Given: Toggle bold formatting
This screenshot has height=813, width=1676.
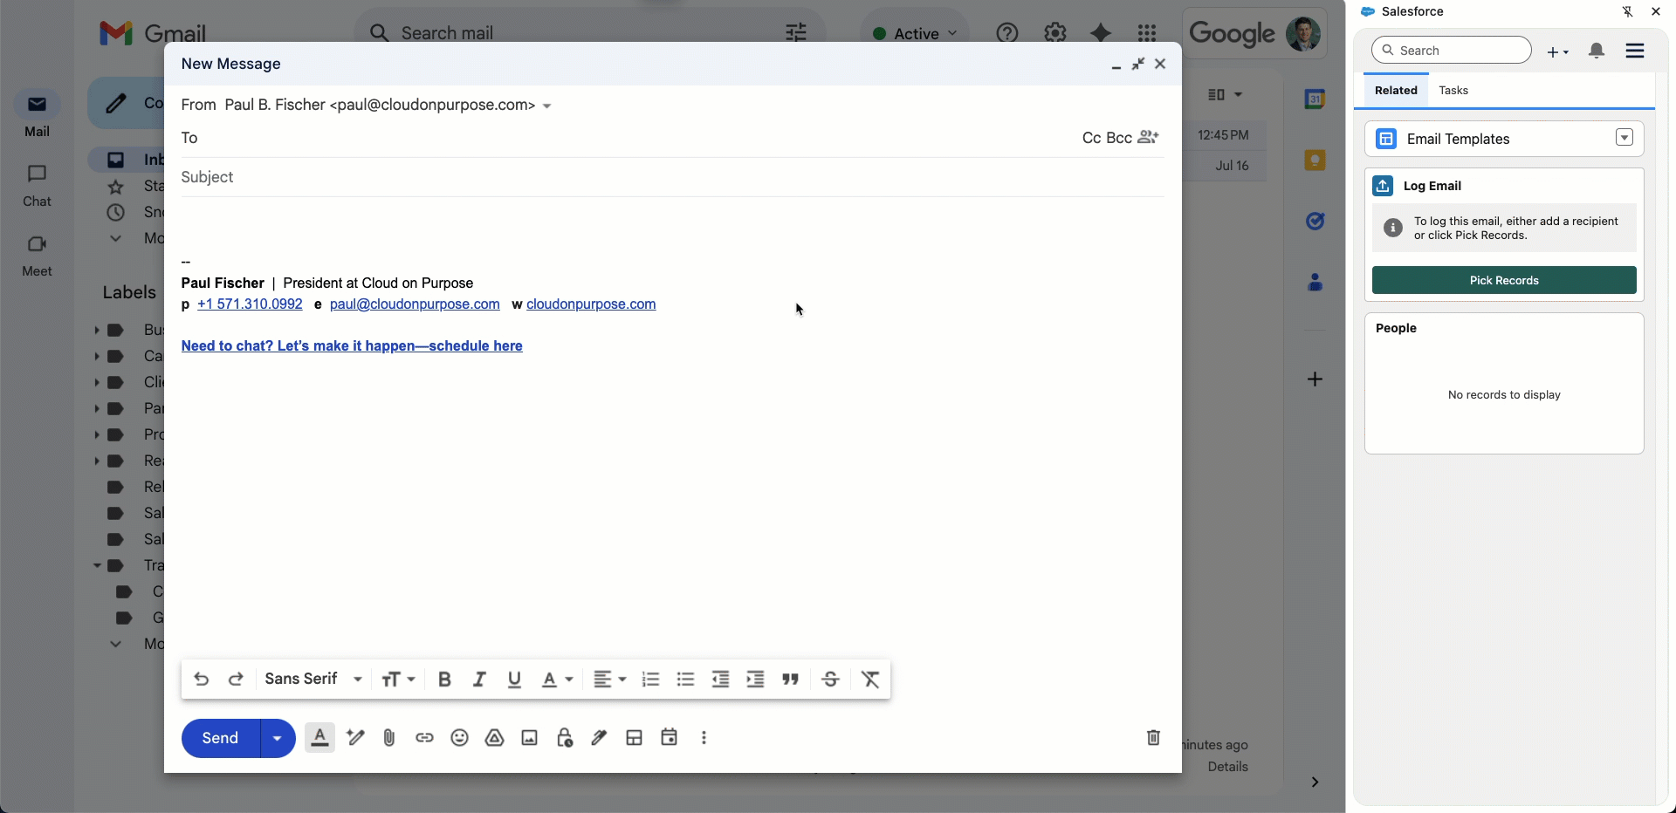Looking at the screenshot, I should [444, 680].
